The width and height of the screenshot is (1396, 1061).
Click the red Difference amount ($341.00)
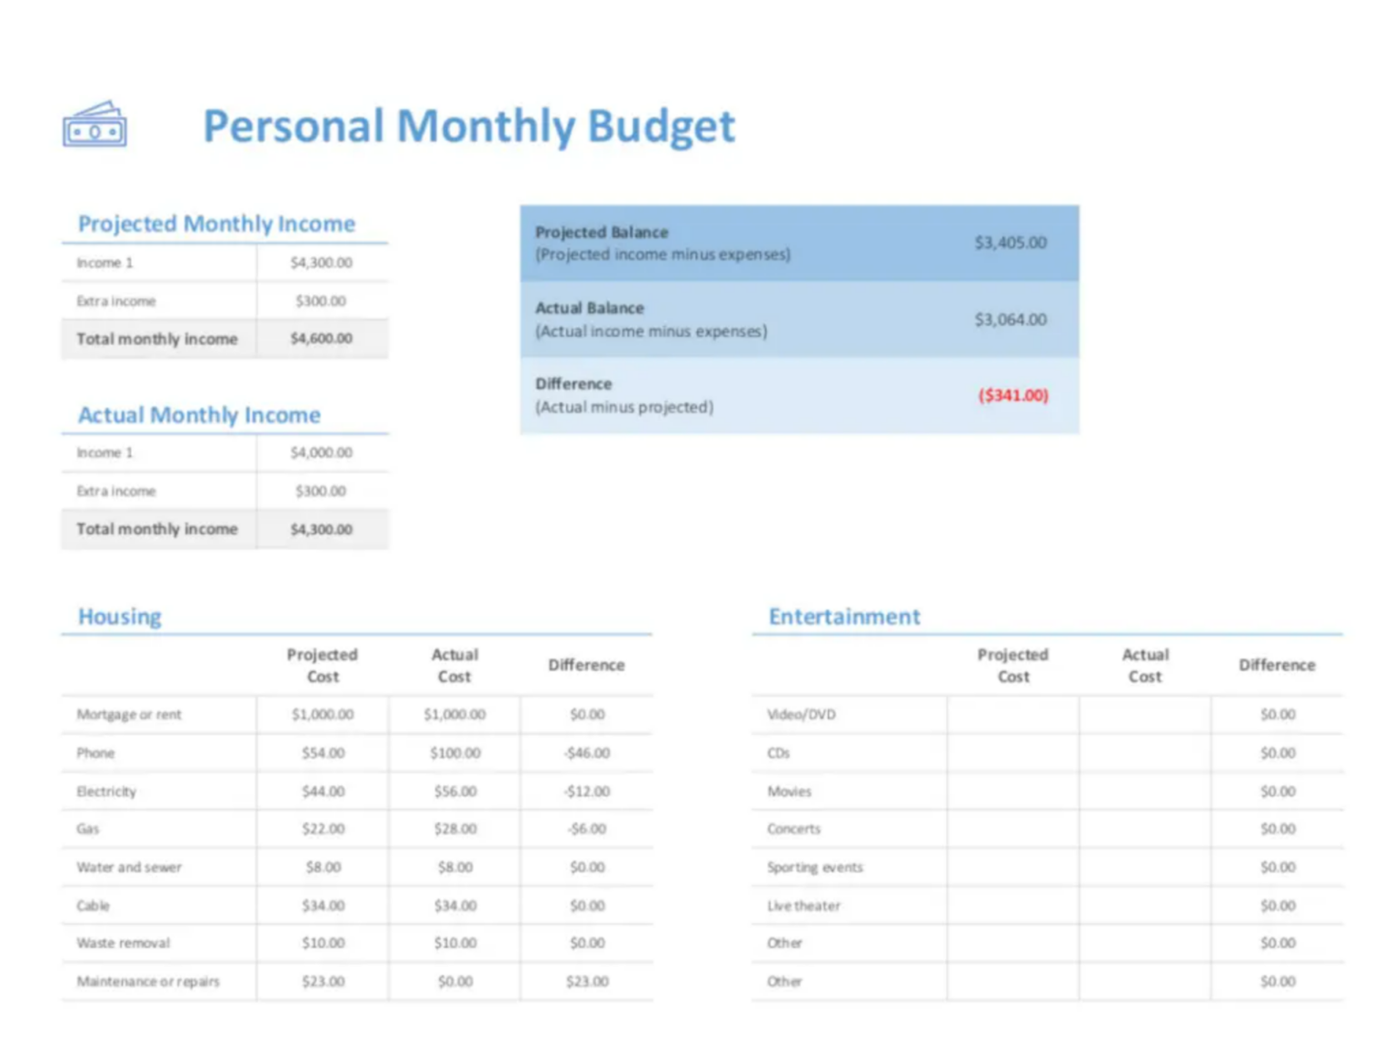(1012, 395)
